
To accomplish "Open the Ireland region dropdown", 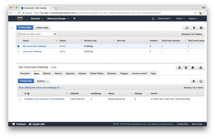I will tap(181, 18).
